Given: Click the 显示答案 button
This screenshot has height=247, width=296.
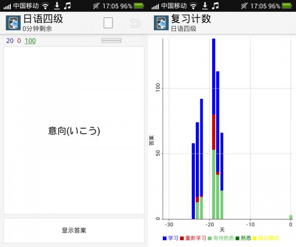Looking at the screenshot, I should [74, 230].
